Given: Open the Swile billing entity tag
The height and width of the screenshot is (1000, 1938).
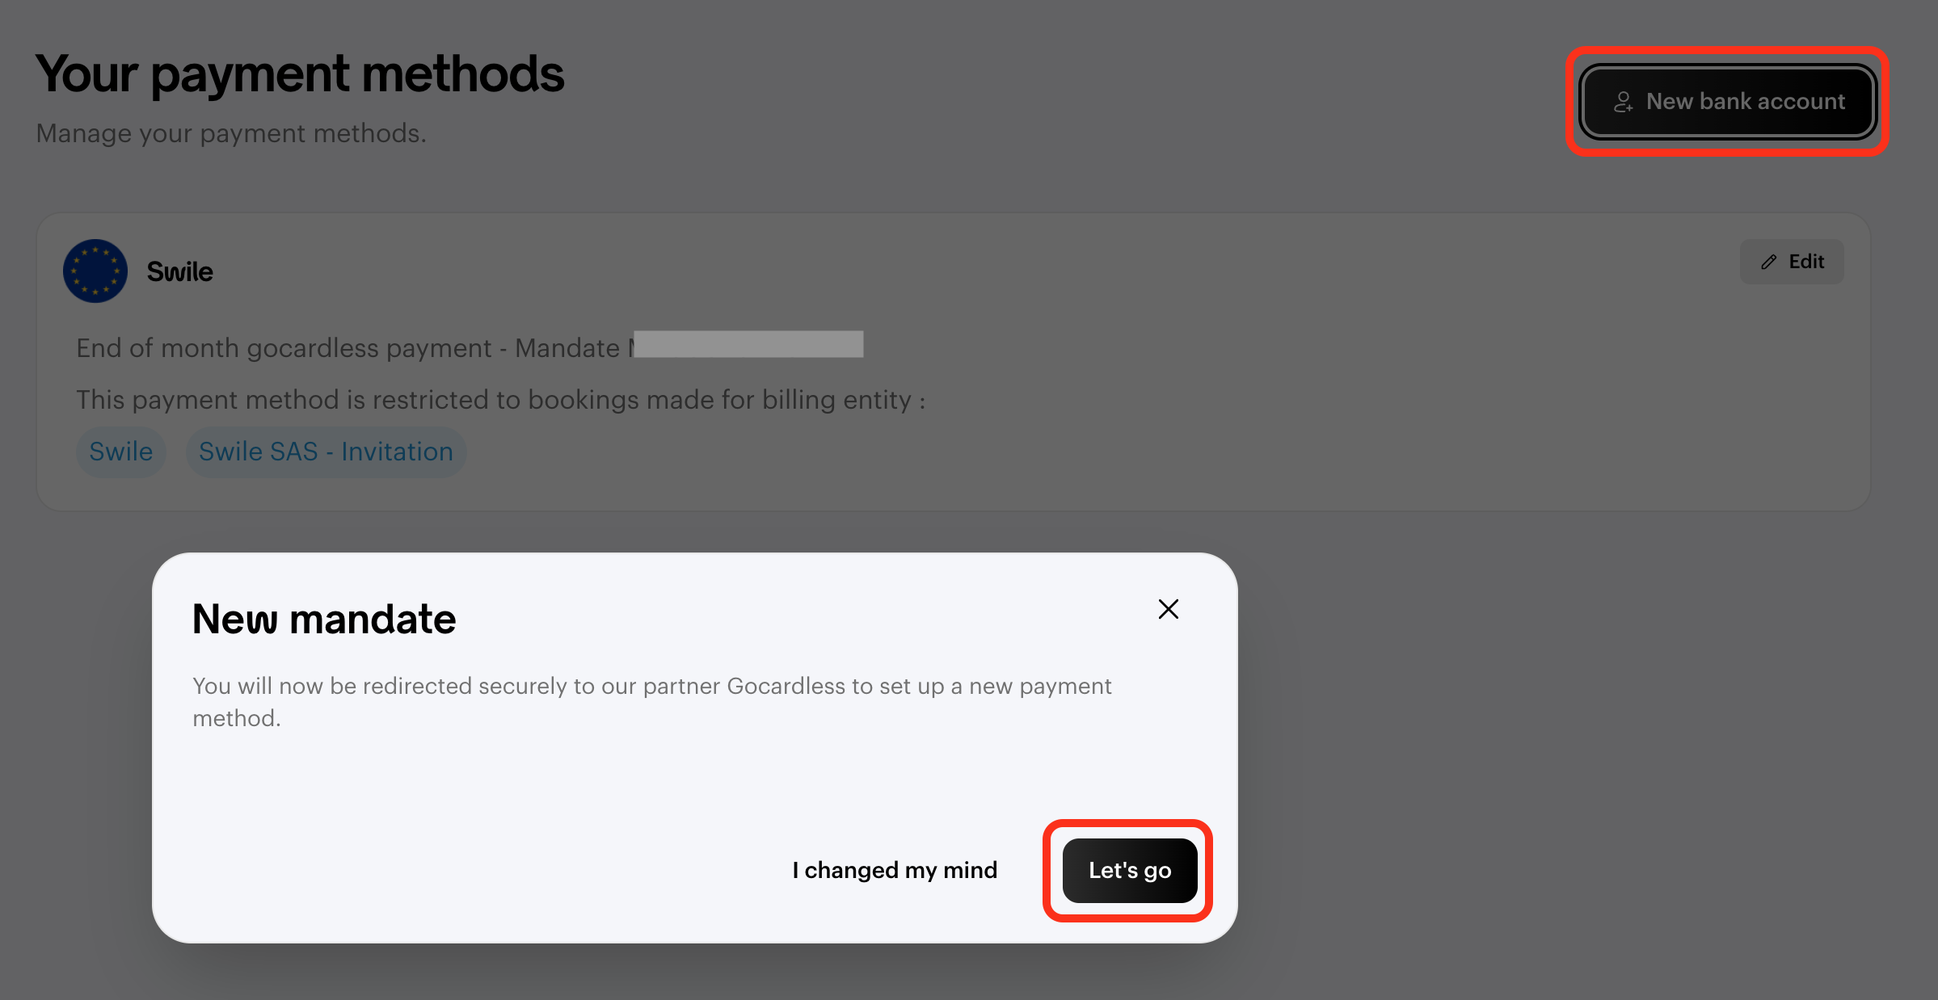Looking at the screenshot, I should [121, 452].
